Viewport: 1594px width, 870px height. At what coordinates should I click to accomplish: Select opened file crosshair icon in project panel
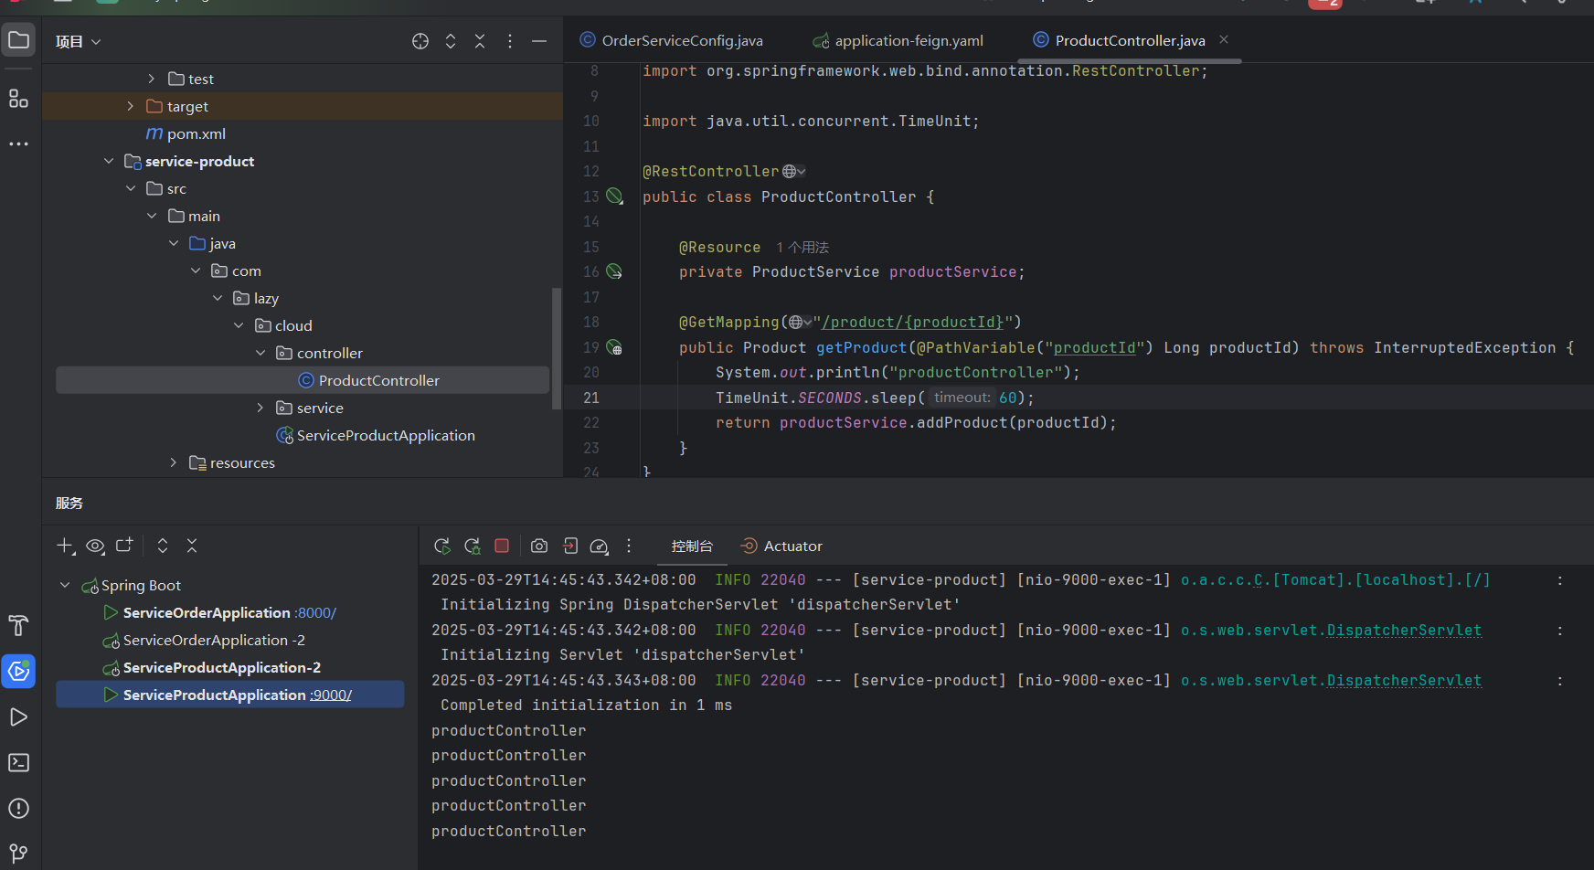coord(420,41)
